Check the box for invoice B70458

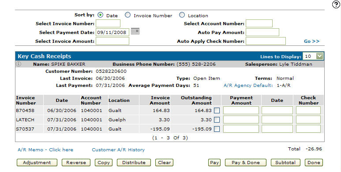[217, 111]
